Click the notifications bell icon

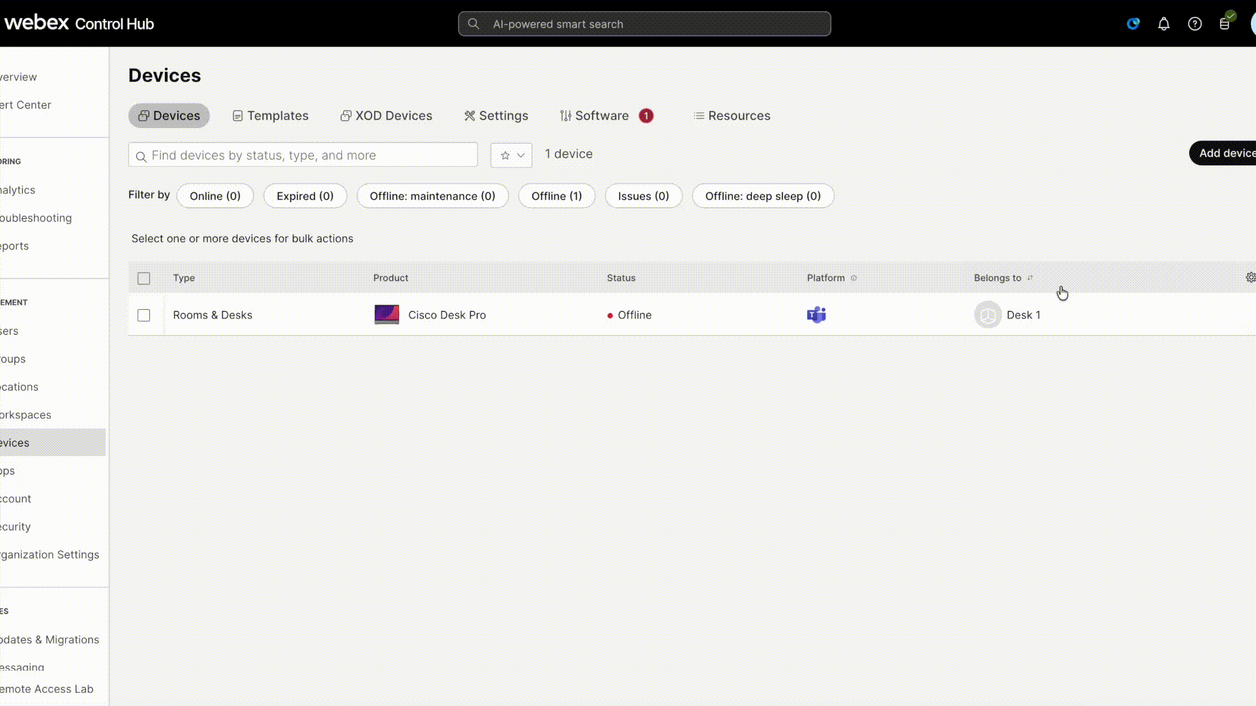1163,24
